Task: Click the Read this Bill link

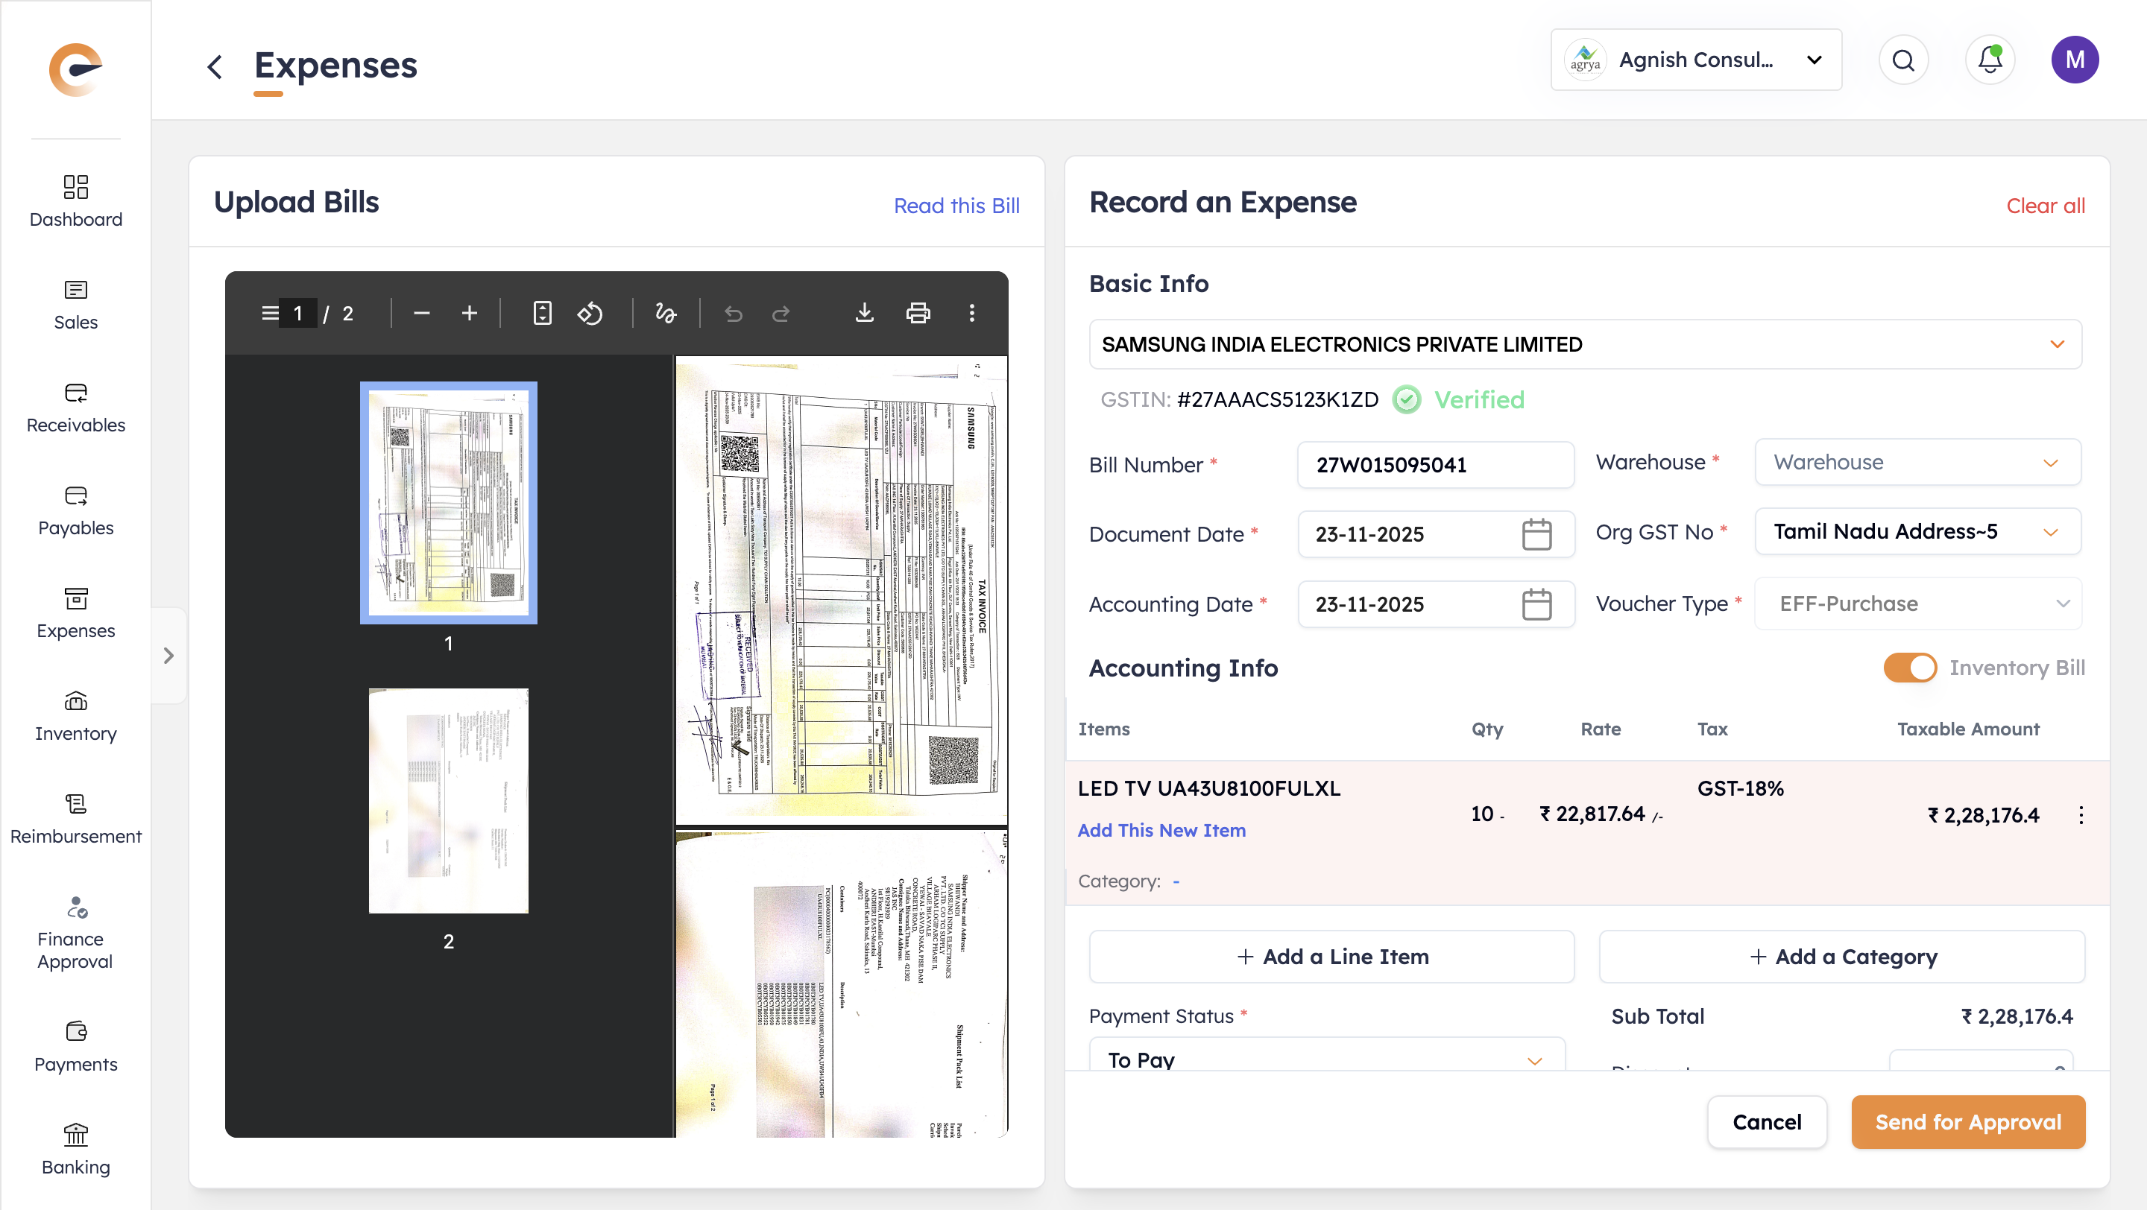Action: click(956, 206)
